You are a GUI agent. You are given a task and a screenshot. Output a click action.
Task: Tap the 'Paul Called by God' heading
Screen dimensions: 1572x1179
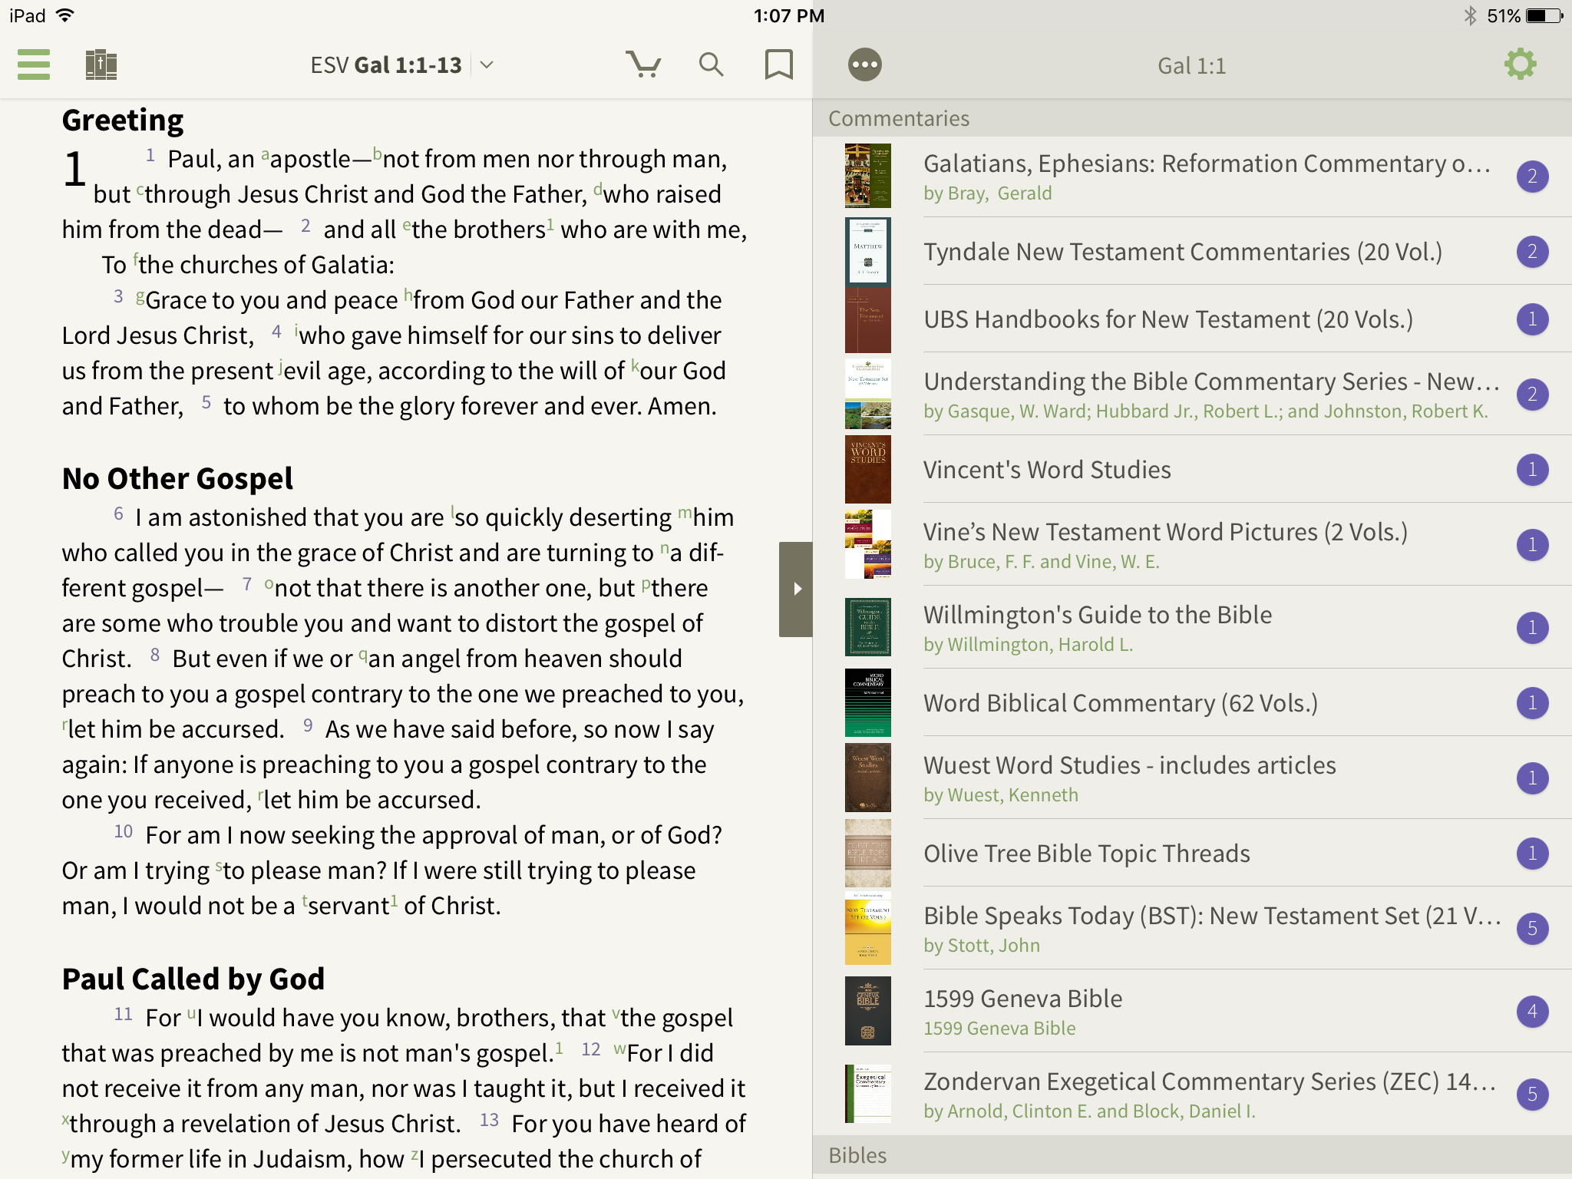[193, 979]
